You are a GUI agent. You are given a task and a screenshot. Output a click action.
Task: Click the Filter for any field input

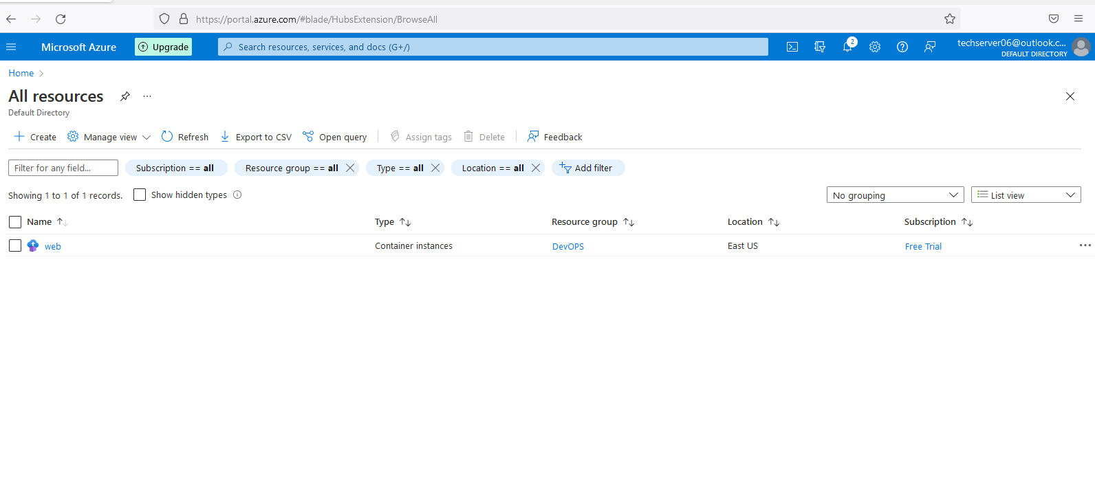63,168
